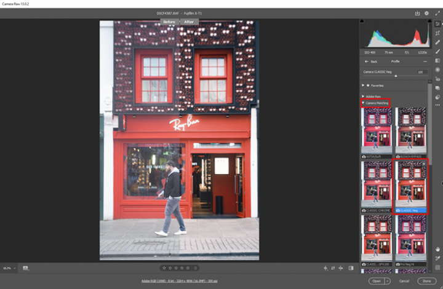Select the Adjustment Brush tool
The image size is (443, 289).
pos(437,52)
